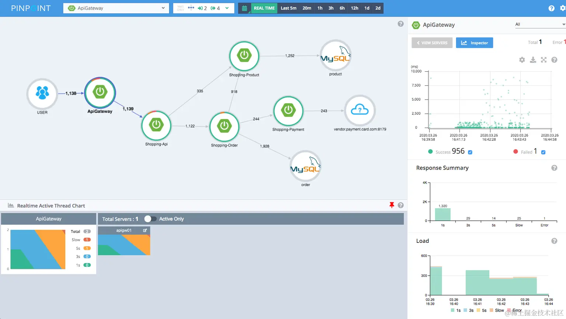Select the 3h period
The width and height of the screenshot is (566, 319).
331,8
